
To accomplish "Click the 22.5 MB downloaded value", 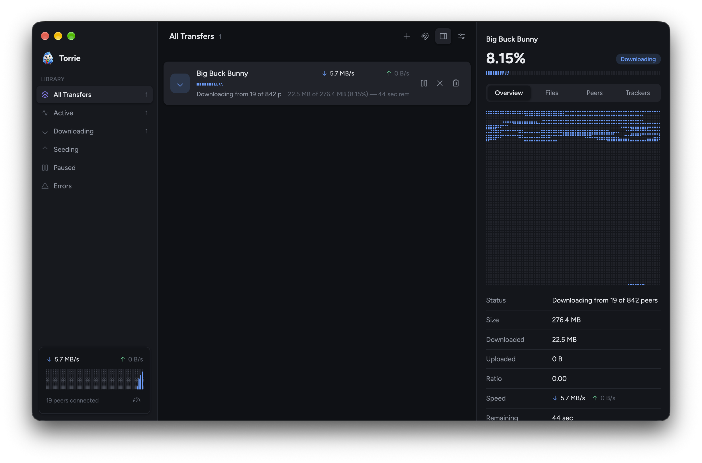I will (x=564, y=340).
